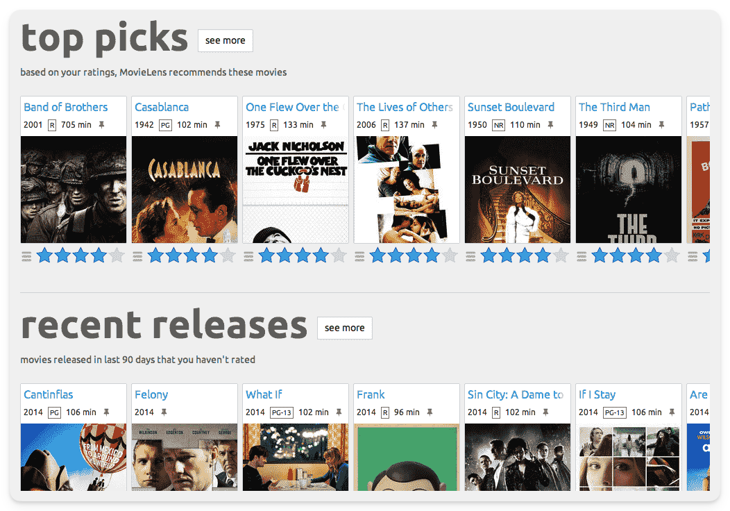Click the pin icon for Casablanca
The image size is (730, 511).
tap(217, 125)
